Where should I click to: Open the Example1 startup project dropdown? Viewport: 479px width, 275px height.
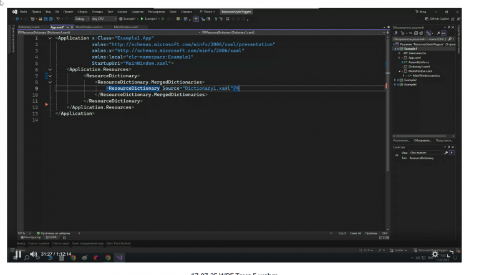128,19
